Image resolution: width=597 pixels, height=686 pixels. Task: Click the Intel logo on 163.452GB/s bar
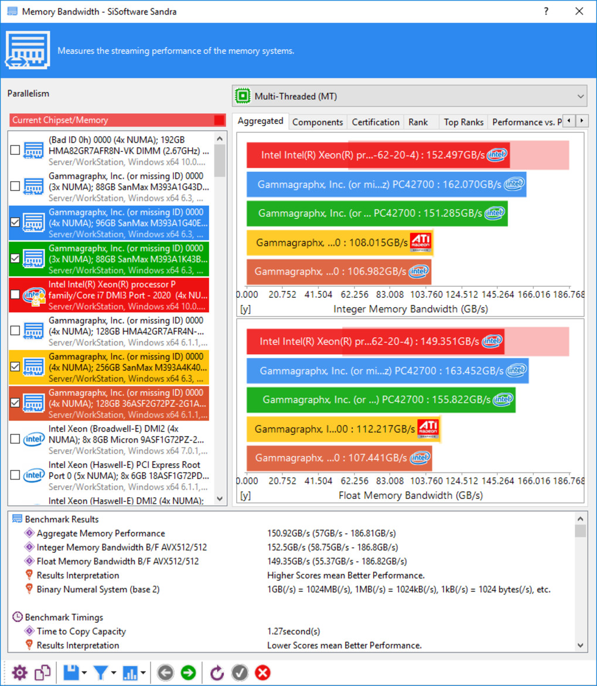pyautogui.click(x=516, y=371)
